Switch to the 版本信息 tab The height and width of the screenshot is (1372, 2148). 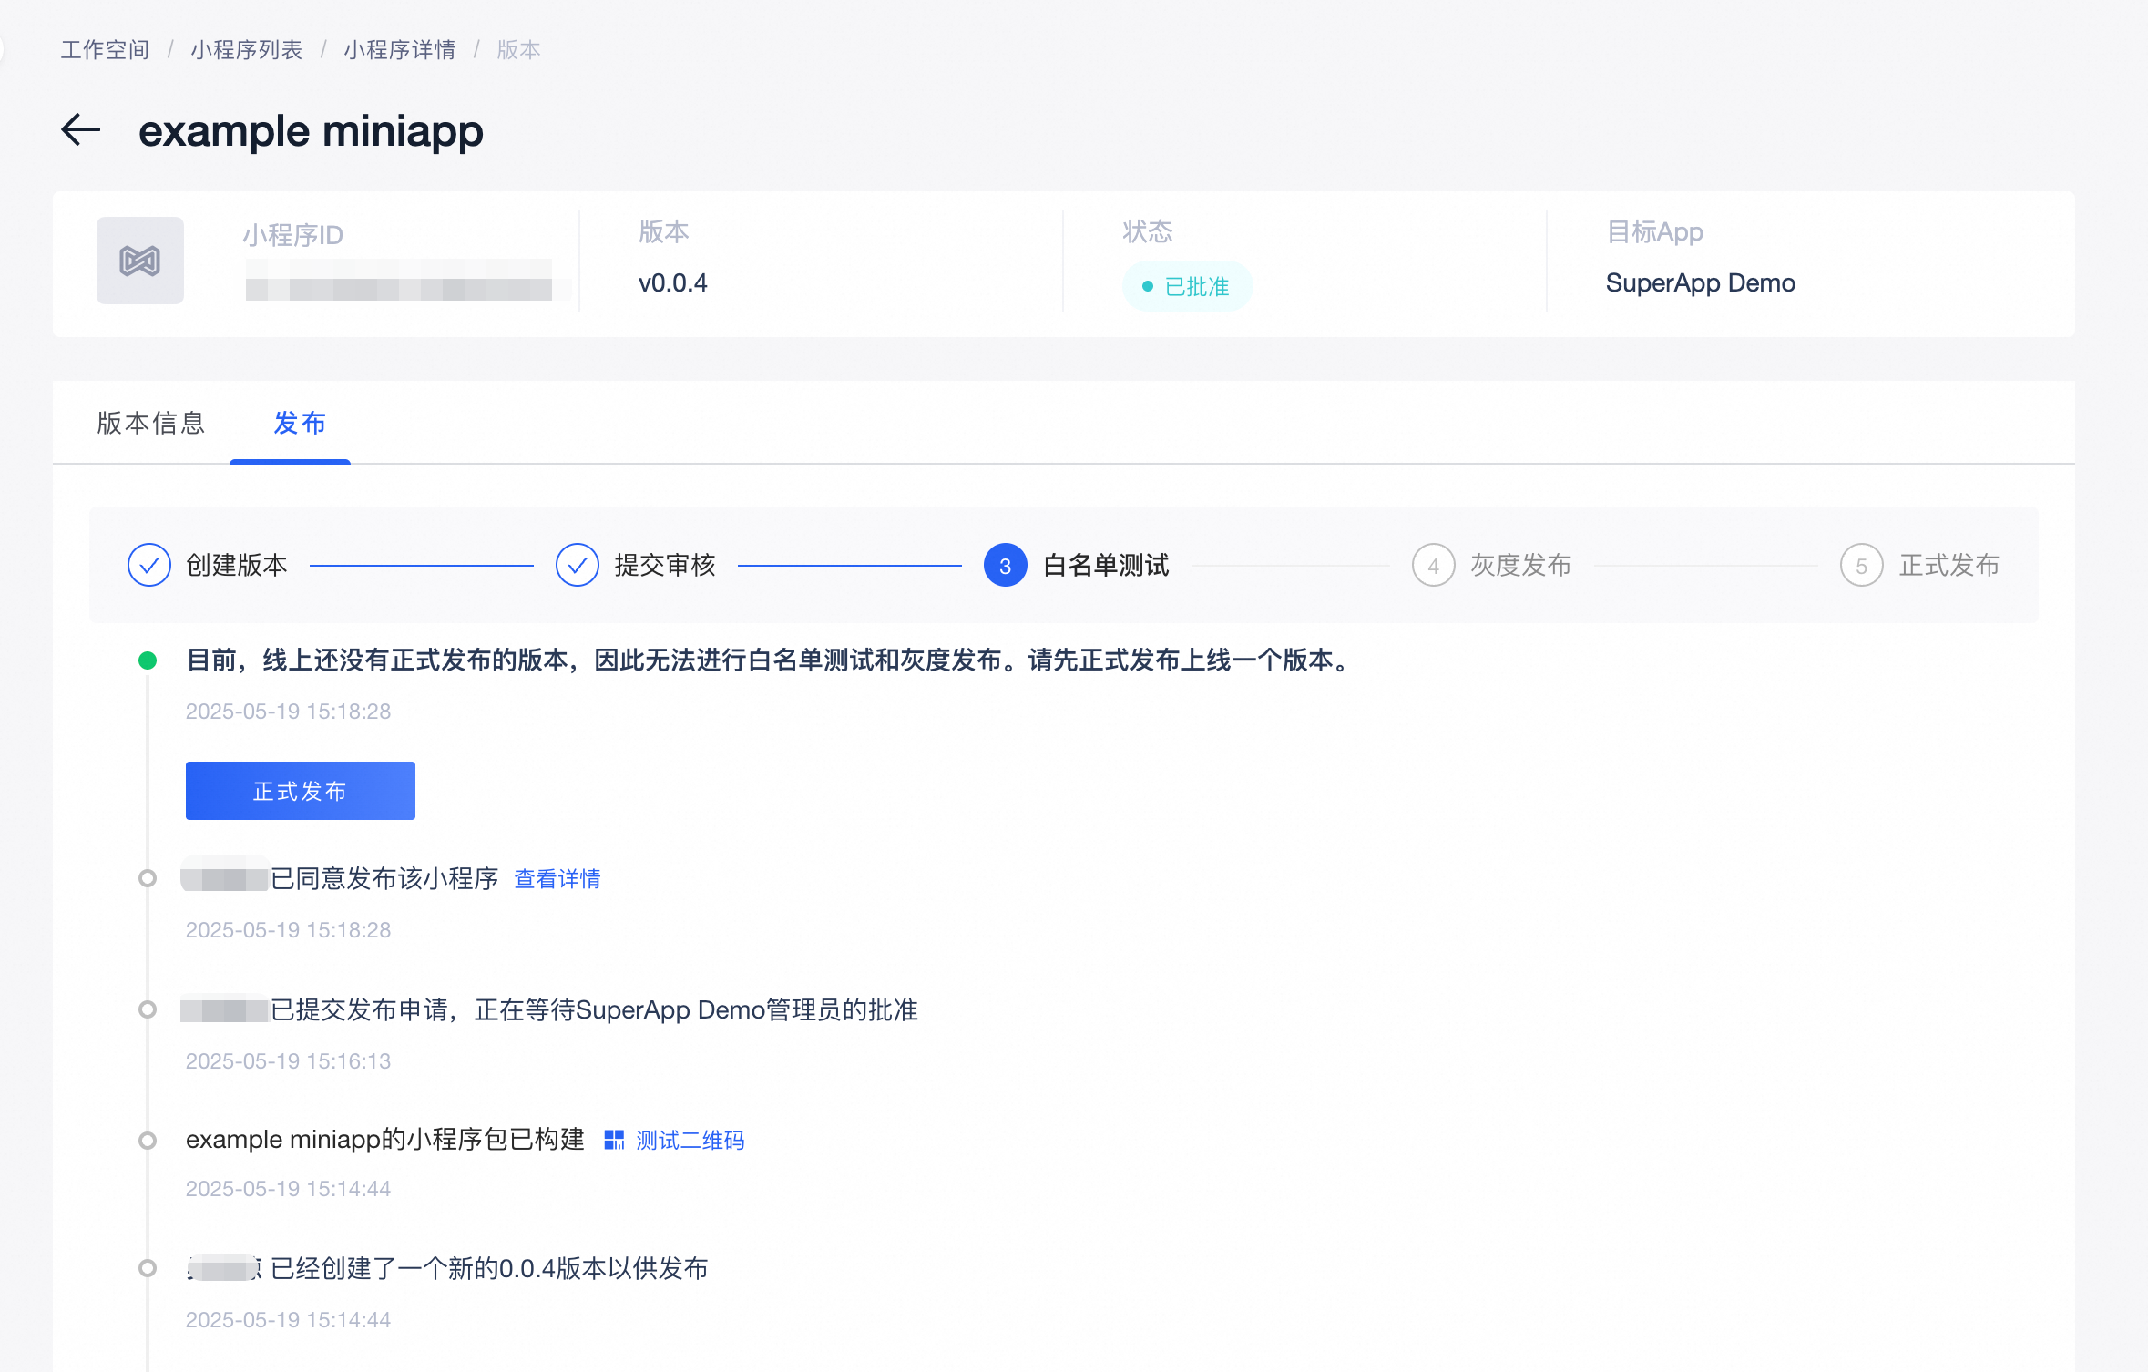(151, 423)
